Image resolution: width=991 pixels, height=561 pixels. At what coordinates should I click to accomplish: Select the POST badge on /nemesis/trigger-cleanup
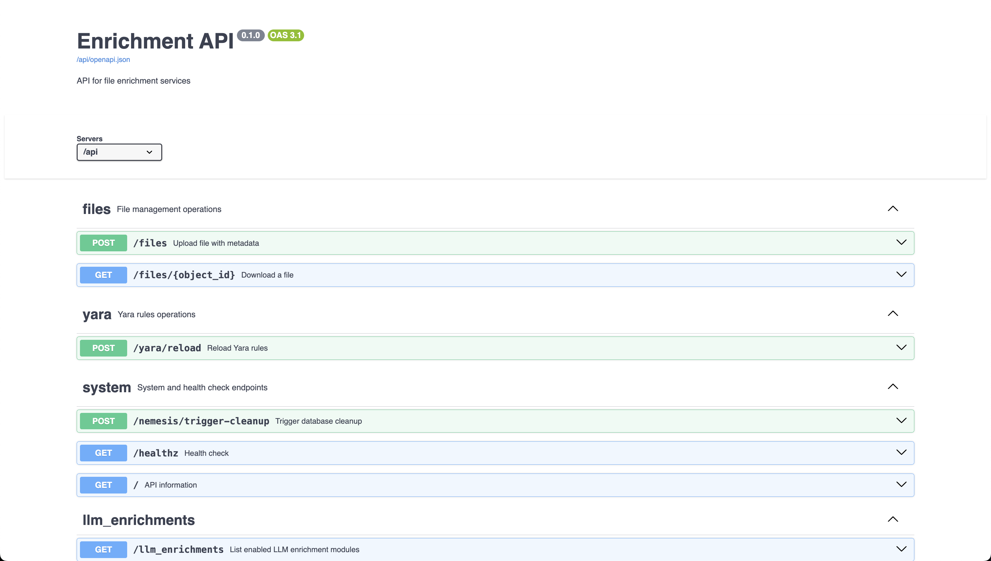[103, 421]
